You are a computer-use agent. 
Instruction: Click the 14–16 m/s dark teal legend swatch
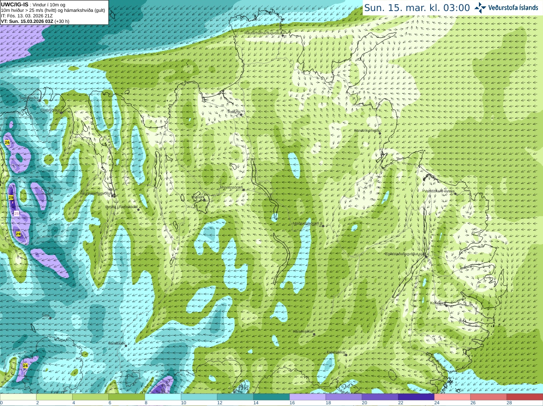[x=271, y=397]
